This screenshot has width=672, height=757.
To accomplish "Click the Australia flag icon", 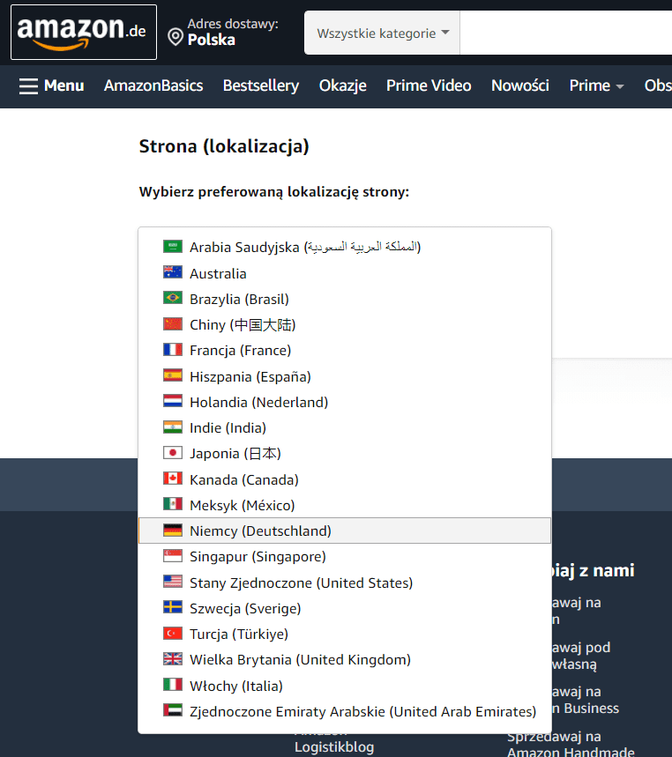I will (173, 272).
